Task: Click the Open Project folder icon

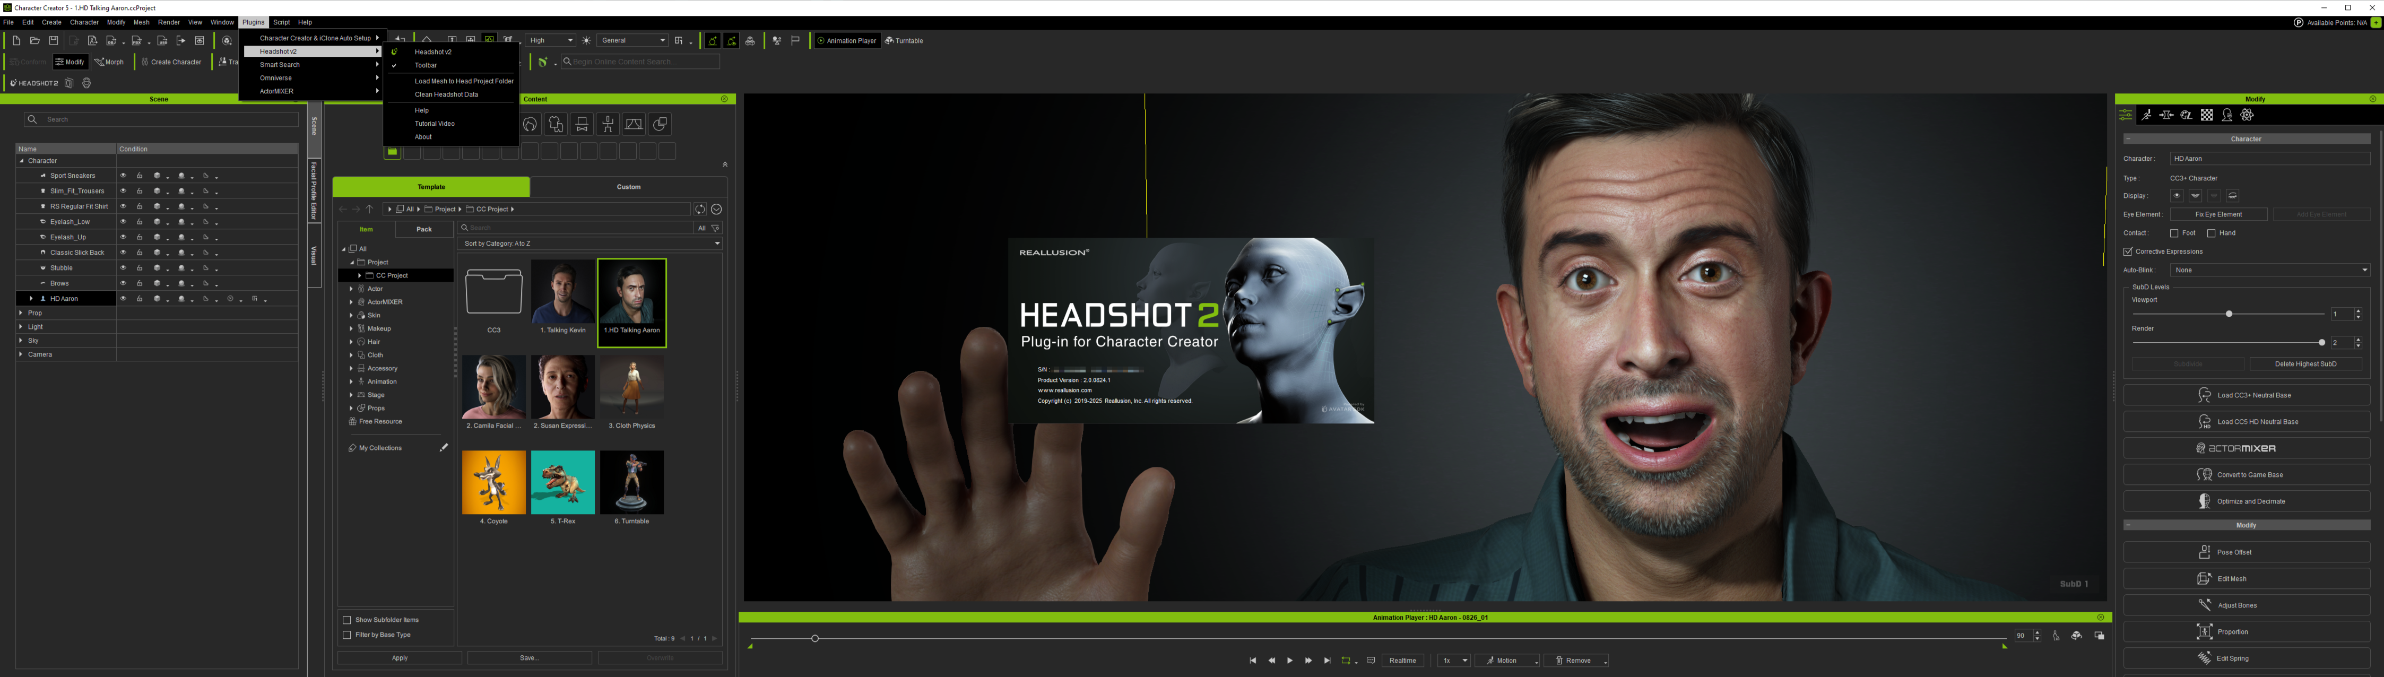Action: pyautogui.click(x=35, y=41)
